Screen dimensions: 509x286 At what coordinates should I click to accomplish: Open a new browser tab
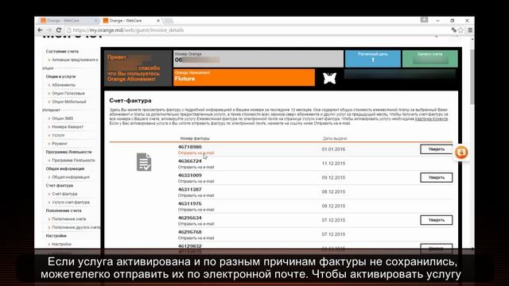tap(168, 21)
